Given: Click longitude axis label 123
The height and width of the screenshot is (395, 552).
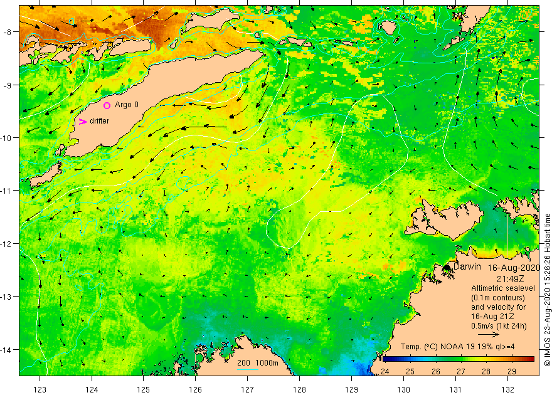Looking at the screenshot, I should coord(40,389).
